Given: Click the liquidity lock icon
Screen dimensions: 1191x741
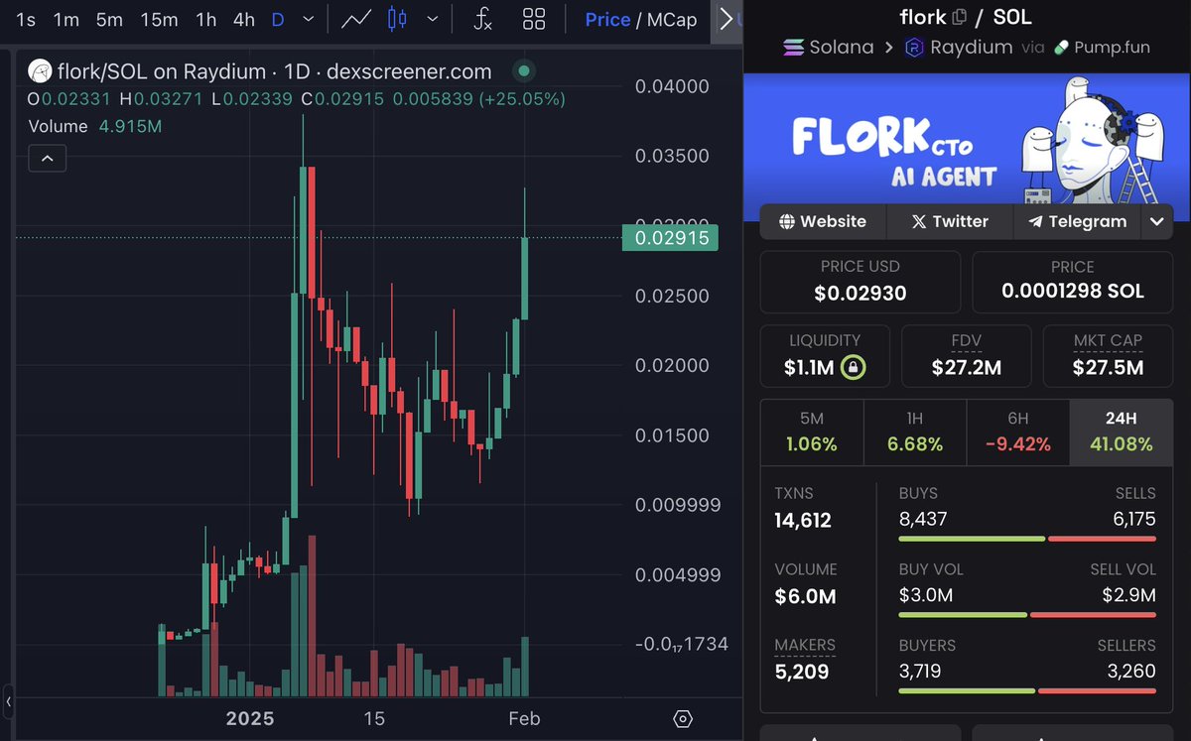Looking at the screenshot, I should click(x=853, y=368).
